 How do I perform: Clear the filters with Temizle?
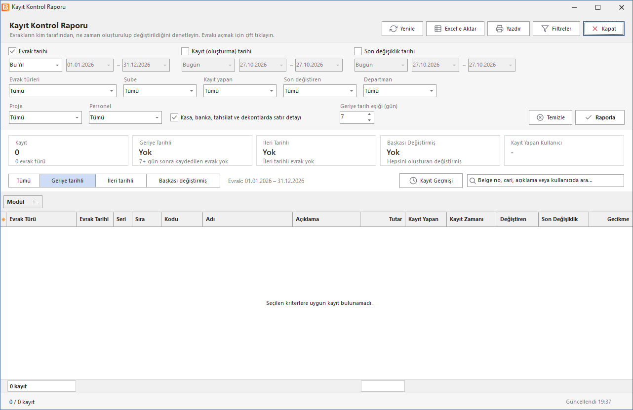point(551,117)
